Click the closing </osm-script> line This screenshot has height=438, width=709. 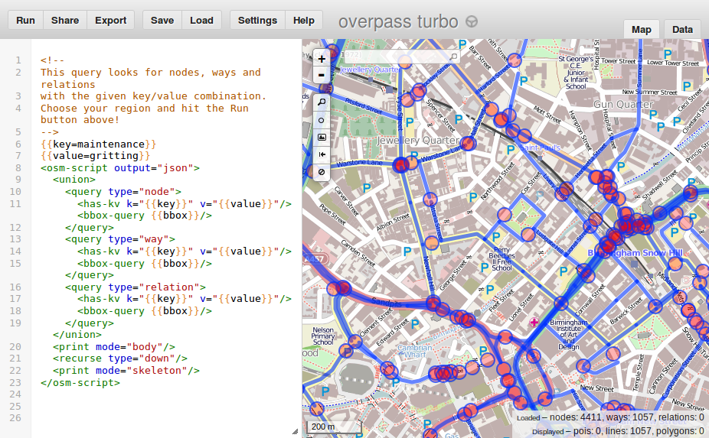click(x=80, y=383)
